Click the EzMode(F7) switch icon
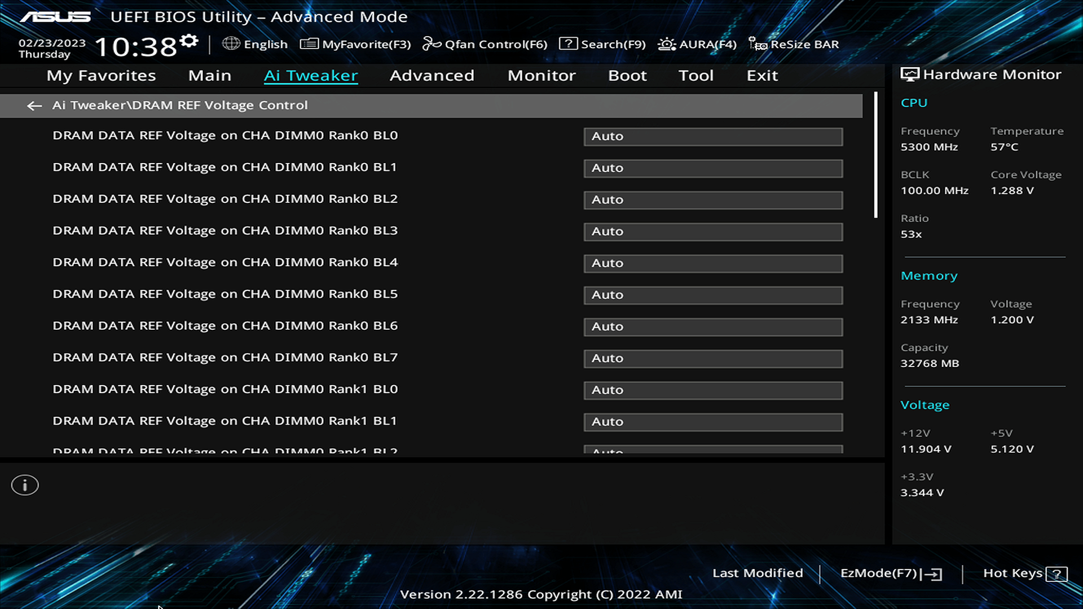 tap(934, 573)
